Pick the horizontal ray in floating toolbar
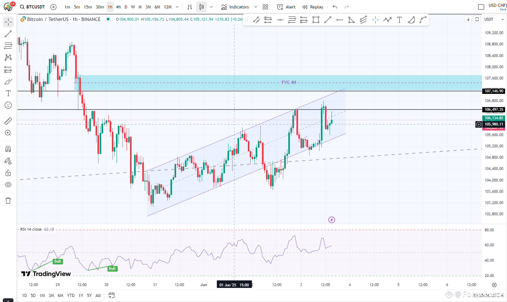The image size is (507, 302). [340, 20]
